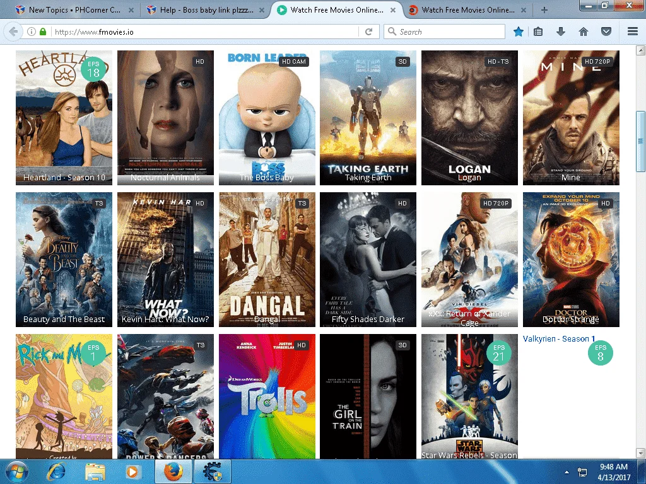Open the Pocket icon
The height and width of the screenshot is (484, 646).
[x=606, y=32]
